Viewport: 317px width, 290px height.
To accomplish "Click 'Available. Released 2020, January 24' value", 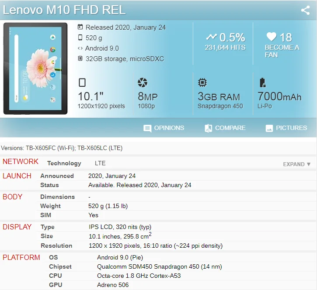I will click(x=139, y=185).
